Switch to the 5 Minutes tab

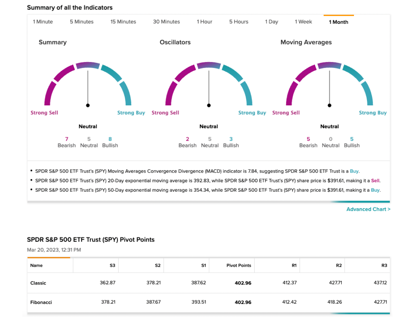tap(82, 22)
